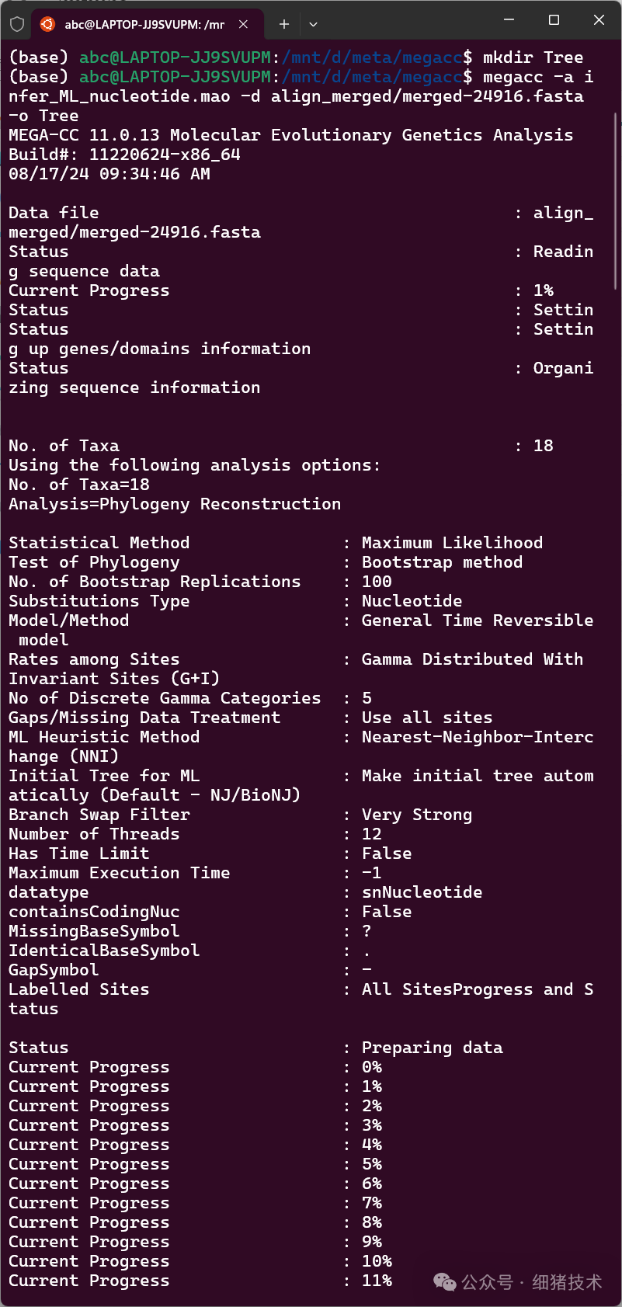
Task: Click the 11% current progress value
Action: 377,1281
